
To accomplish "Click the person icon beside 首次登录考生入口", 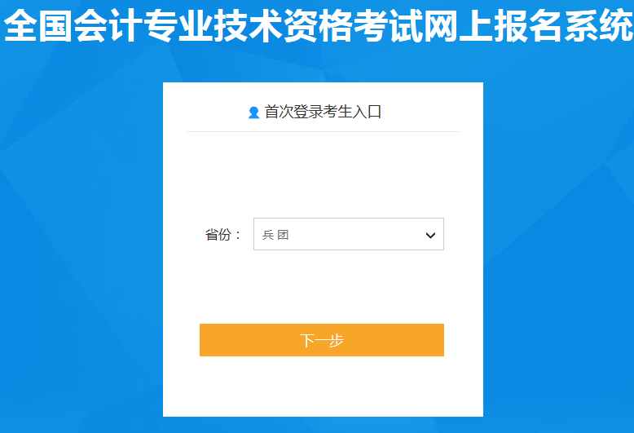I will (253, 113).
